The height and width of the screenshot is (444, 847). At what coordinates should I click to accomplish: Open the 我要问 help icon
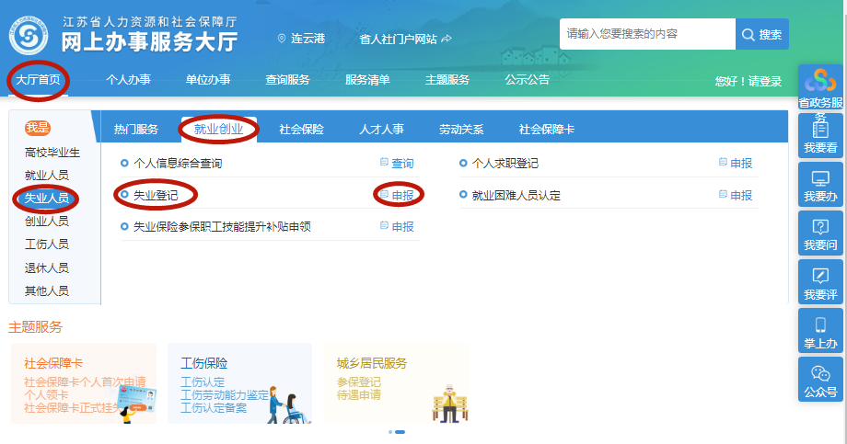[x=819, y=233]
